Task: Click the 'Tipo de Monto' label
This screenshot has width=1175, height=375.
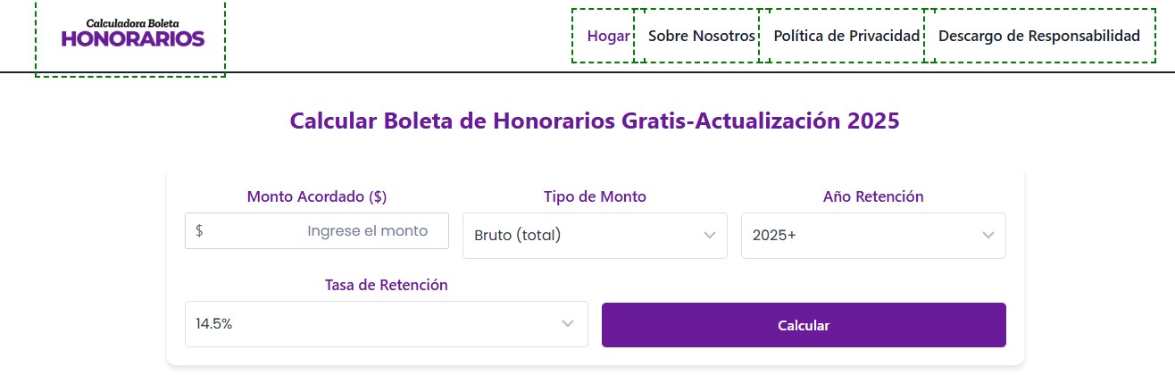Action: pyautogui.click(x=595, y=196)
